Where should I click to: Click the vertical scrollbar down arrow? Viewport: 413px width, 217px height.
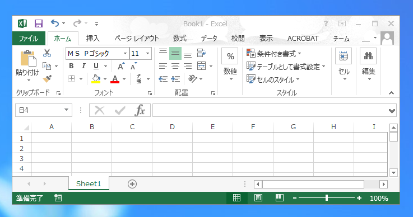pyautogui.click(x=393, y=173)
